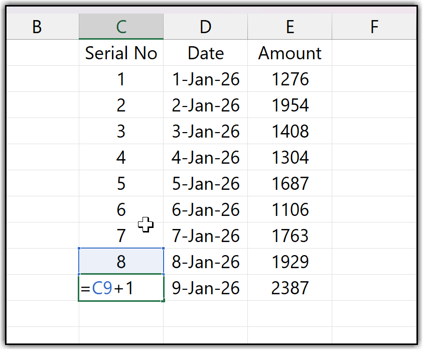
Task: Click the cell with date 9-Jan-26
Action: [x=205, y=288]
